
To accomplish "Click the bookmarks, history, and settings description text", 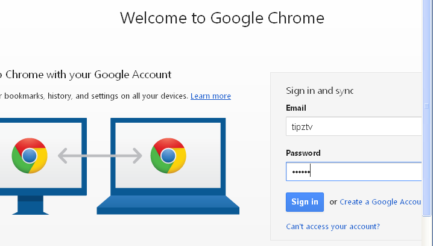I will pos(94,96).
